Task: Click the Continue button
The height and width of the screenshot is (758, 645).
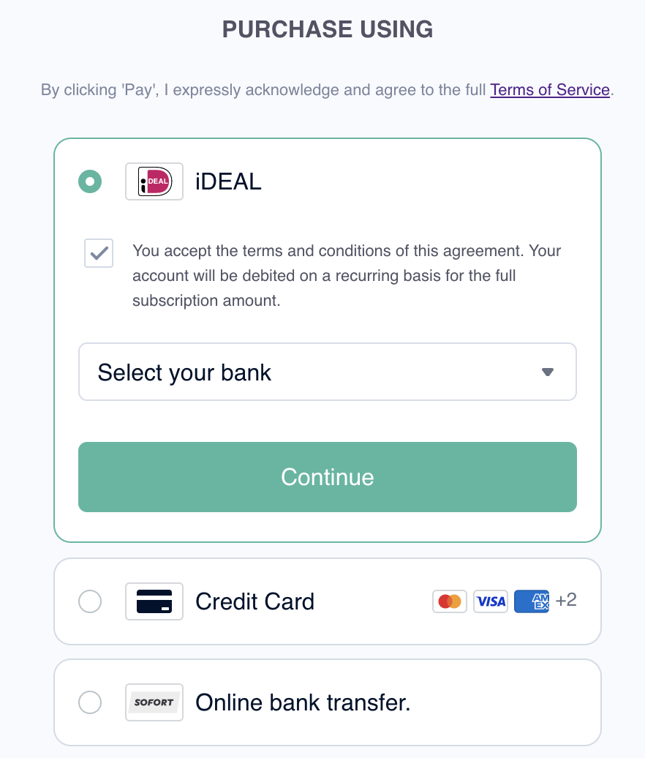Action: pyautogui.click(x=328, y=477)
